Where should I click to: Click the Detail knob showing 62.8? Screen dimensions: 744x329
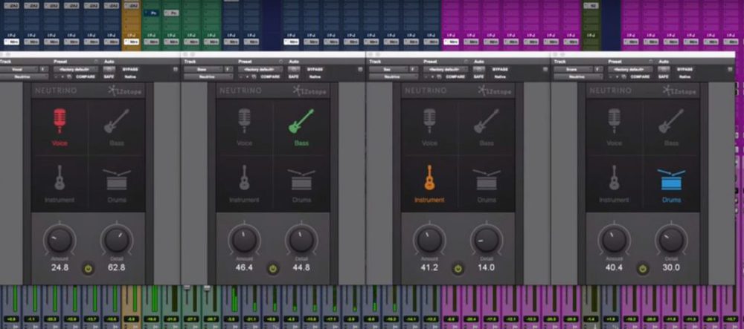[116, 240]
